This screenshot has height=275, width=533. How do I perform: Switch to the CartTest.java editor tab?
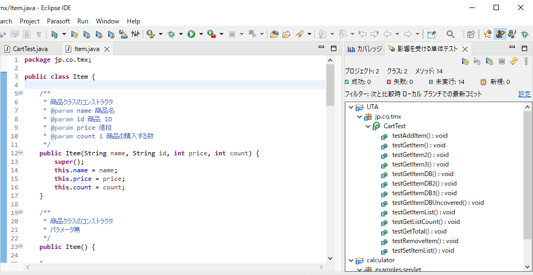coord(30,49)
